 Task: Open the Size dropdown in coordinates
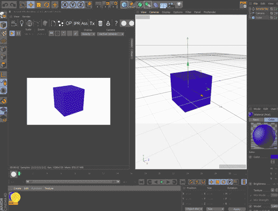pyautogui.click(x=215, y=209)
